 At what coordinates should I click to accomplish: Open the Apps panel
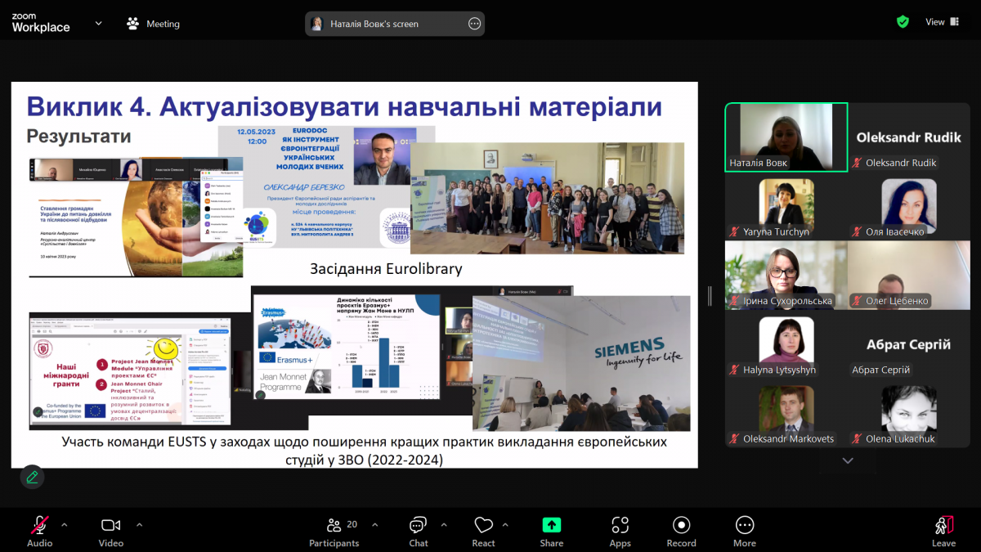(620, 526)
